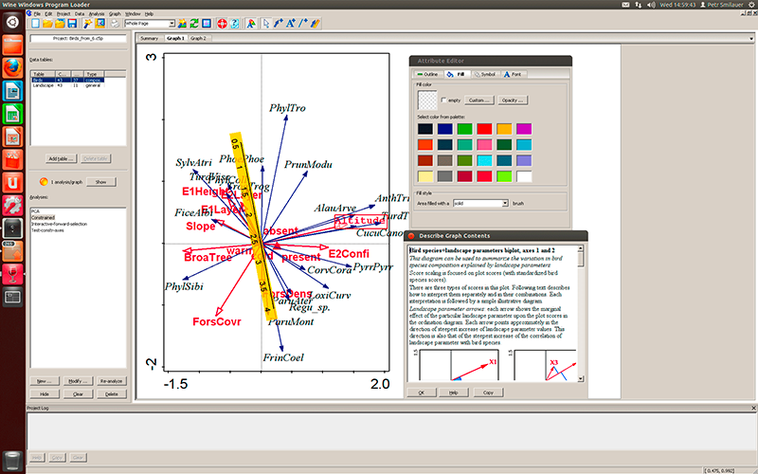The image size is (758, 474).
Task: Click the Custom fill color button
Action: pyautogui.click(x=478, y=100)
